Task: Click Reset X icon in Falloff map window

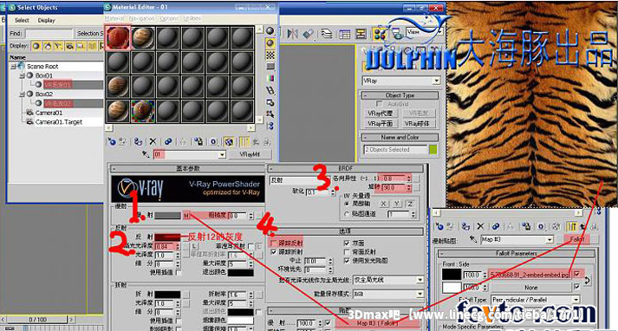Action: pos(480,226)
